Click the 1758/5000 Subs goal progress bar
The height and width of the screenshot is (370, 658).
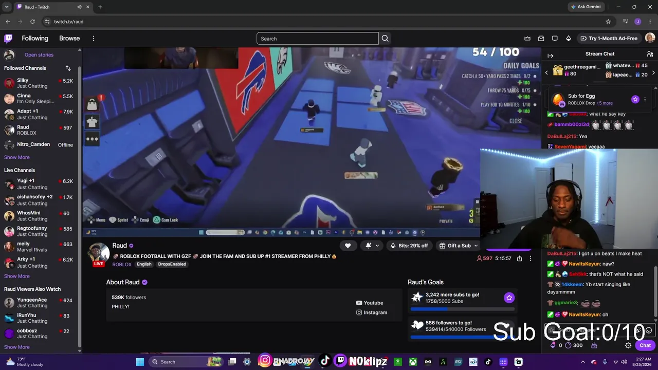pos(462,309)
